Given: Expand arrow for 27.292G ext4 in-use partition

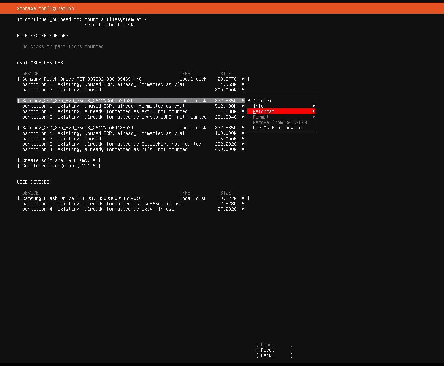Looking at the screenshot, I should pyautogui.click(x=243, y=209).
